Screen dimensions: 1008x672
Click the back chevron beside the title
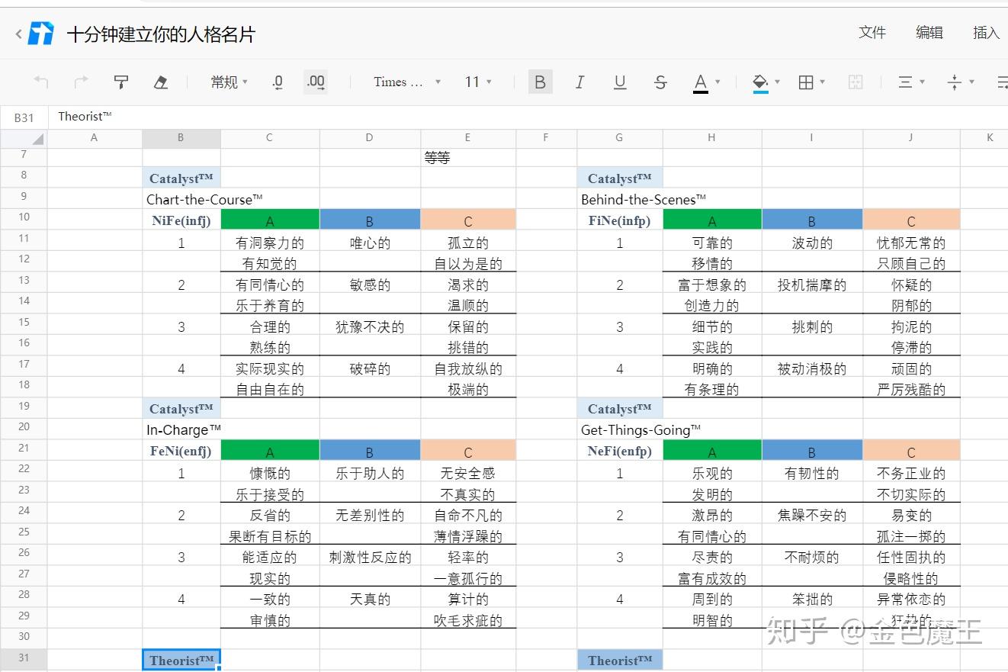[x=17, y=33]
